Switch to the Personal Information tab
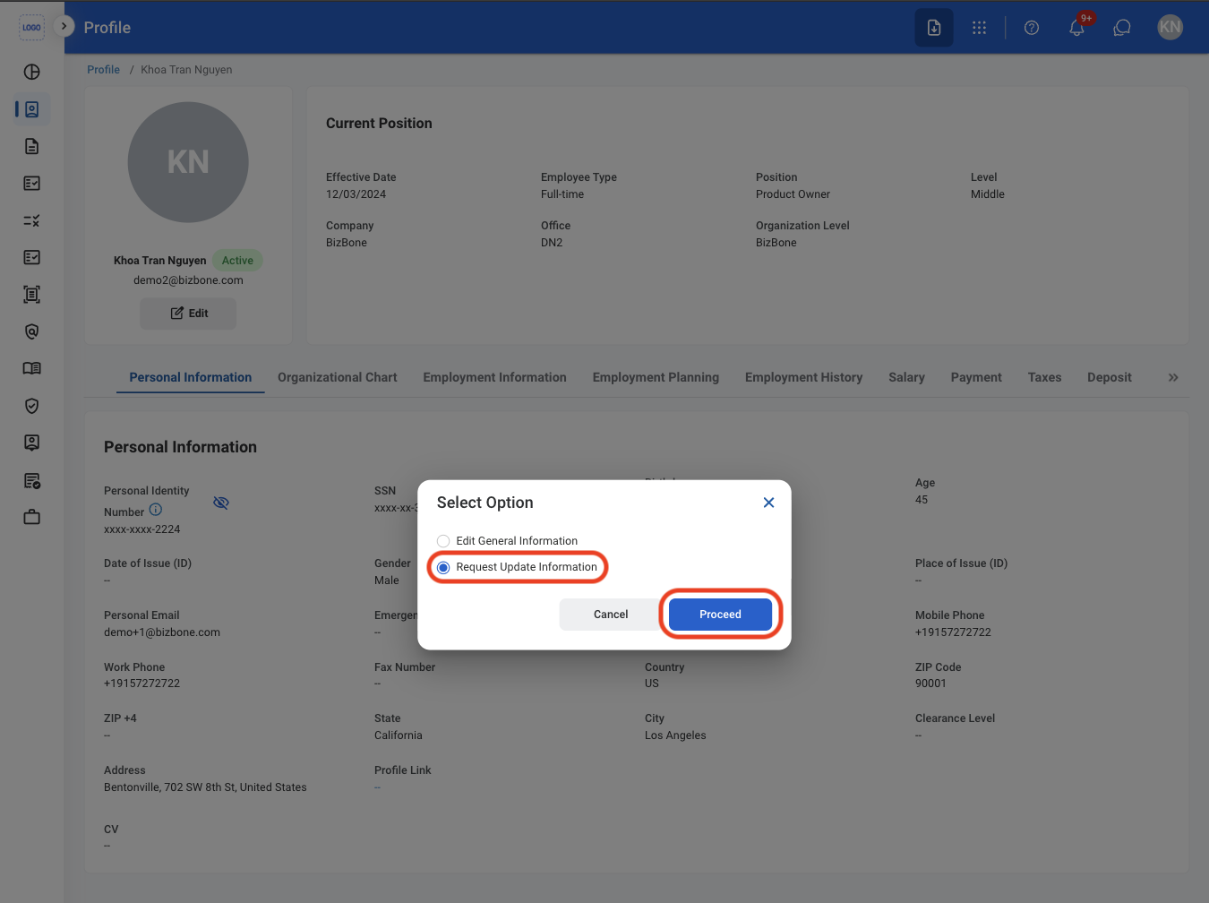The width and height of the screenshot is (1209, 903). click(x=191, y=377)
